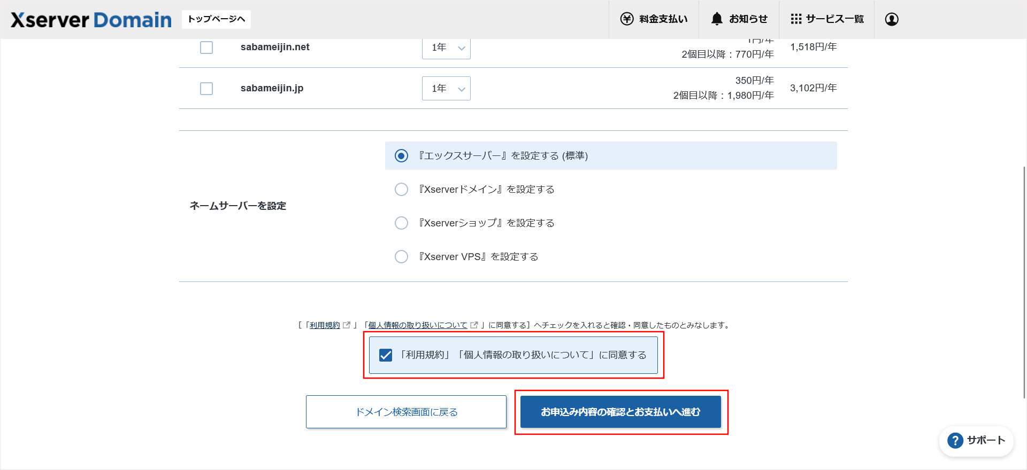Open the 利用規約 link
This screenshot has width=1027, height=470.
coord(325,325)
